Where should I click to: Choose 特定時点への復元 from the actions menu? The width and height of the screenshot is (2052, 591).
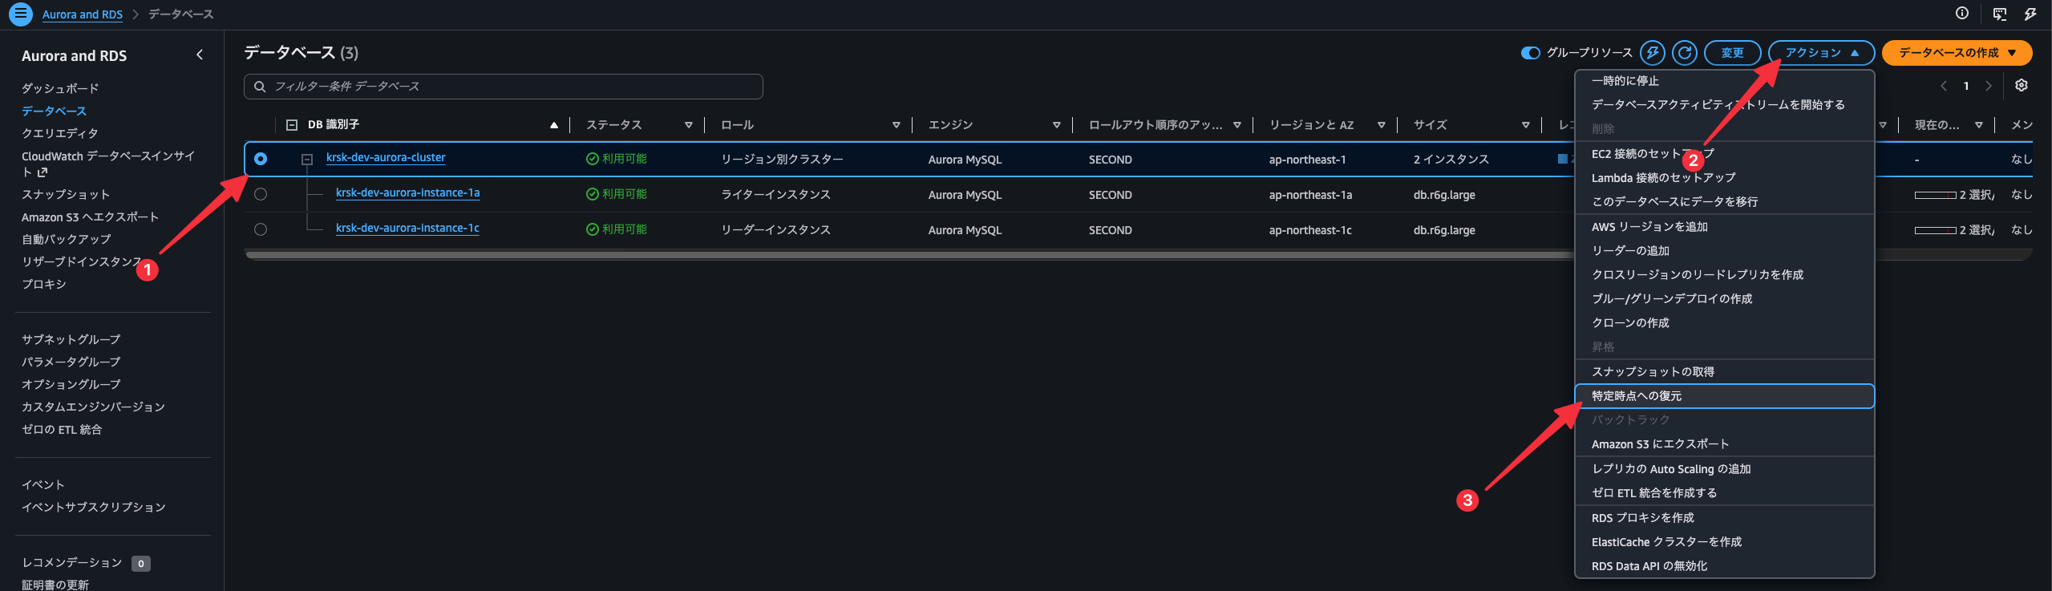[x=1724, y=396]
